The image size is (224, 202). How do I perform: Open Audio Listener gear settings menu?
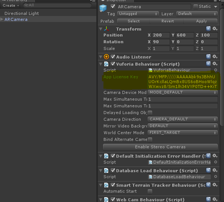[x=215, y=57]
